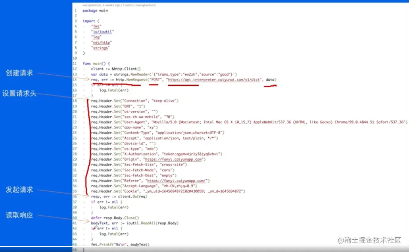Click the "Sec-Fetch-Mode" cors header line

click(132, 170)
